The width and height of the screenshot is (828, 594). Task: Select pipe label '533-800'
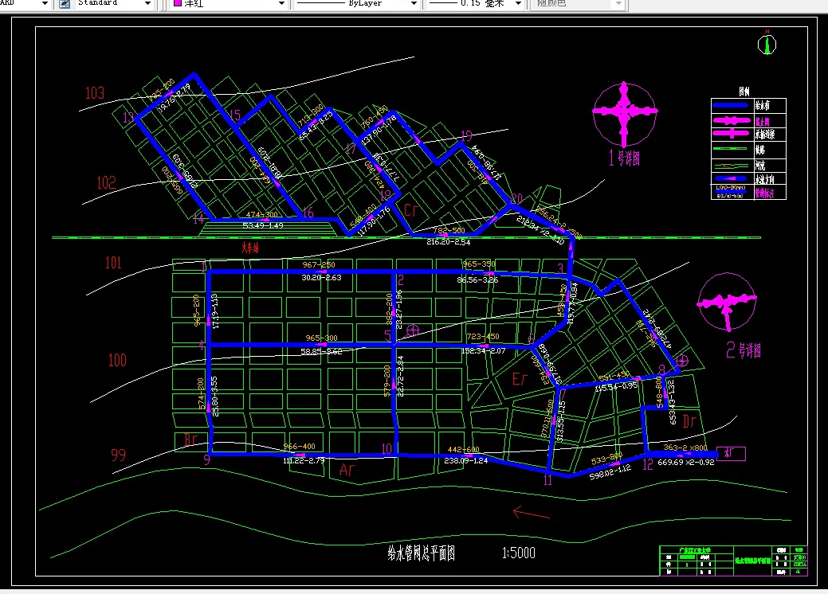[606, 459]
